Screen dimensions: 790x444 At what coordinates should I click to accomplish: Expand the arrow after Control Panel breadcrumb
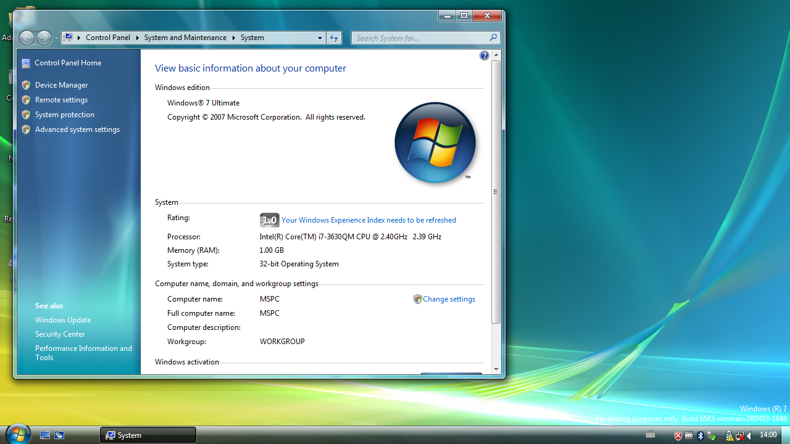click(x=138, y=38)
